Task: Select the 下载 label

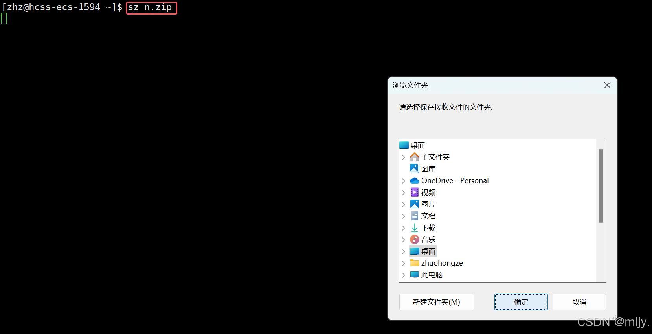Action: click(428, 228)
